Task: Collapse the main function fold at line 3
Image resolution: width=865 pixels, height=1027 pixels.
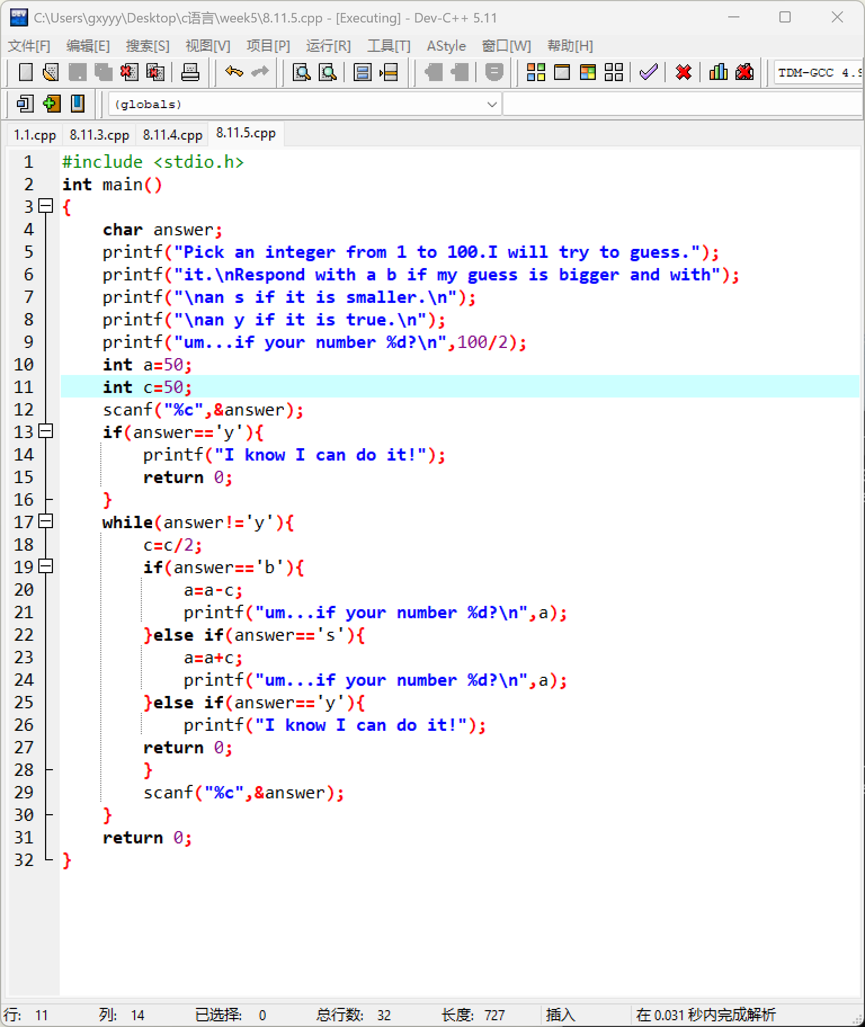Action: point(46,206)
